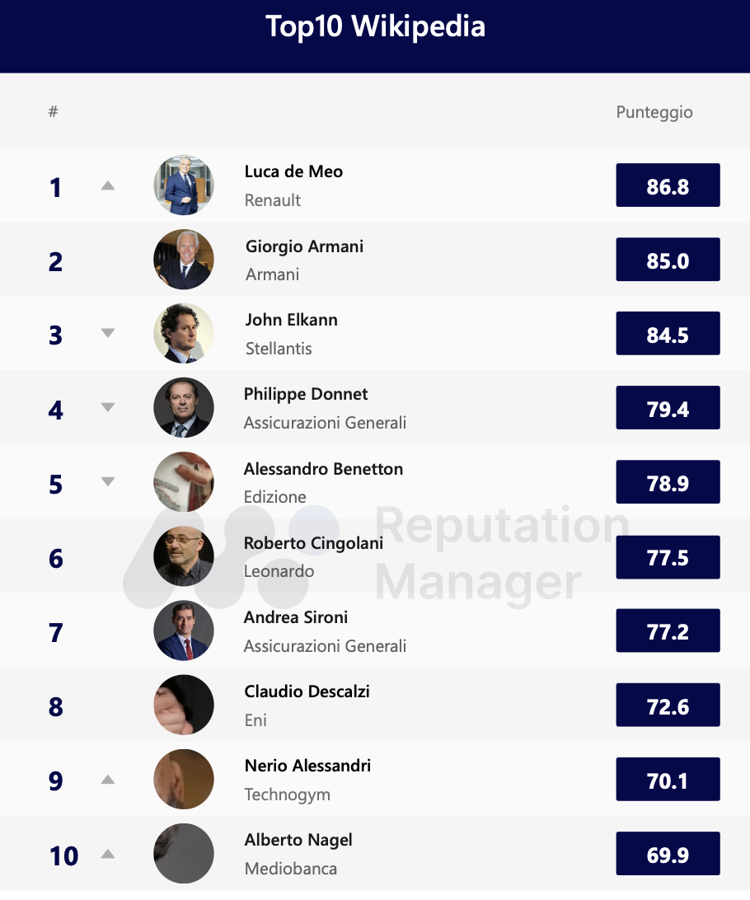Open the Luca de Meo profile photo
Screen dimensions: 750x900
[184, 185]
